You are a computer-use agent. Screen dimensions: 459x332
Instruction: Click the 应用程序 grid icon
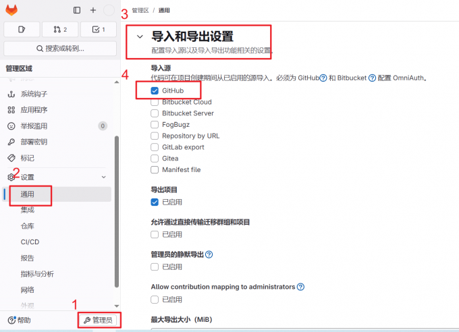pyautogui.click(x=11, y=110)
